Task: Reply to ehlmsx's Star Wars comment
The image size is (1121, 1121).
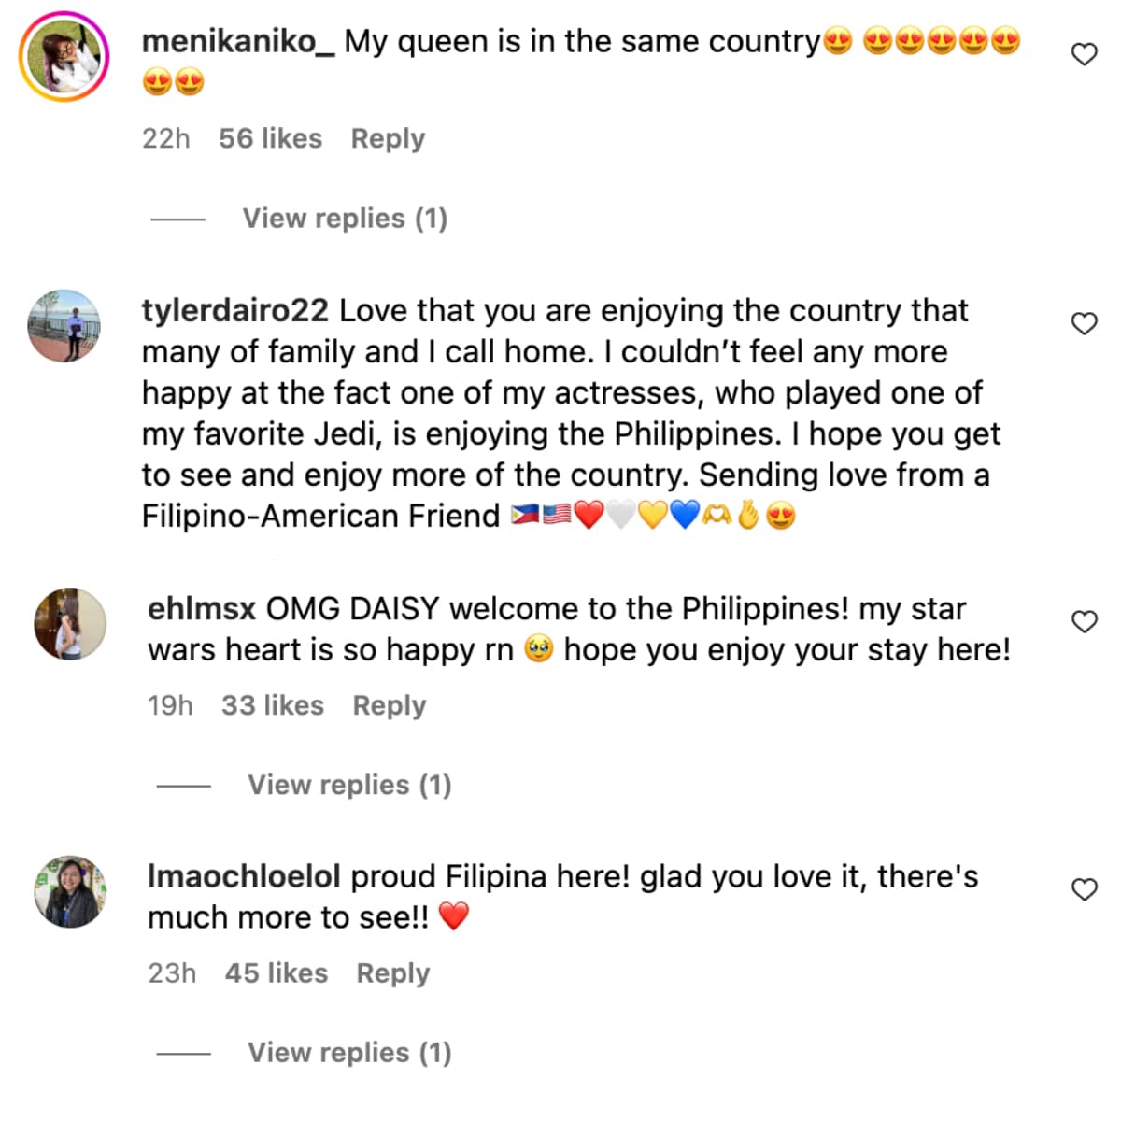Action: (389, 705)
